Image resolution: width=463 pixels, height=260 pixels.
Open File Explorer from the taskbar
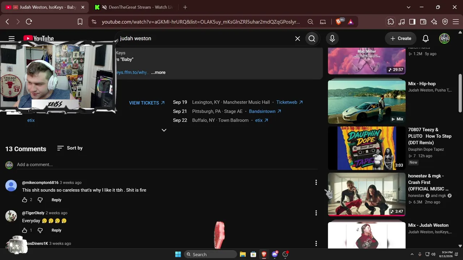[243, 254]
